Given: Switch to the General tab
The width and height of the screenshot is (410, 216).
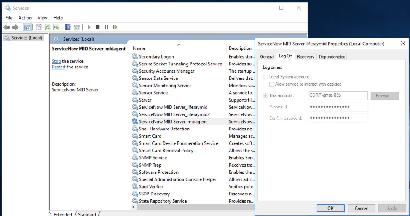Looking at the screenshot, I should point(267,57).
